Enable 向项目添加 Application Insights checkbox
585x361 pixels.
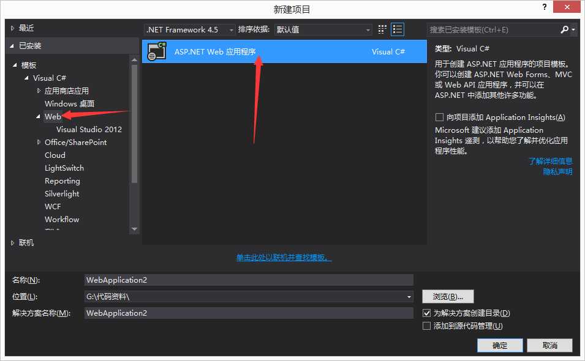439,117
